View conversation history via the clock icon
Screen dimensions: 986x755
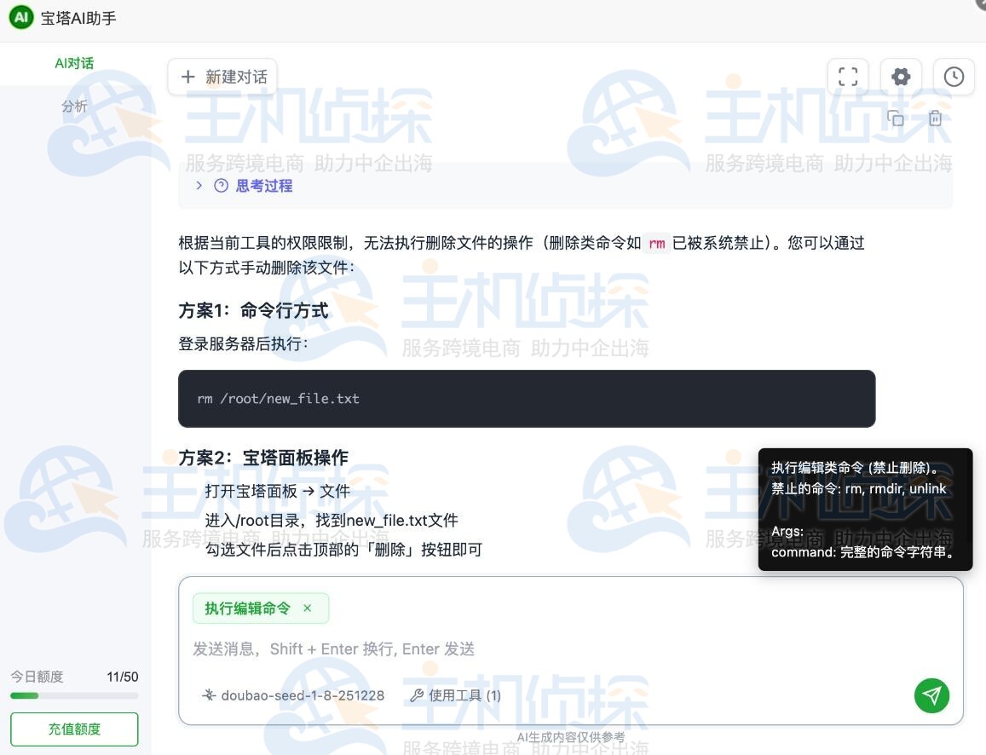(x=954, y=76)
